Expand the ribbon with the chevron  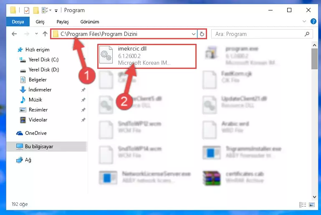click(304, 21)
